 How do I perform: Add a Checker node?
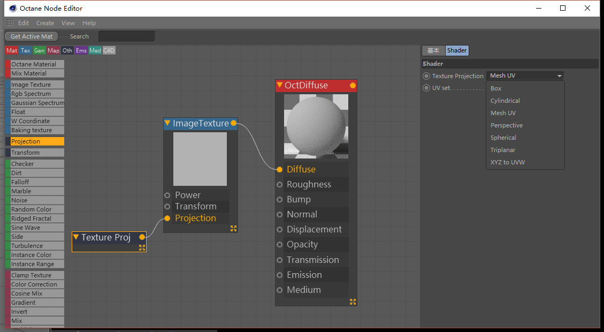(x=35, y=164)
